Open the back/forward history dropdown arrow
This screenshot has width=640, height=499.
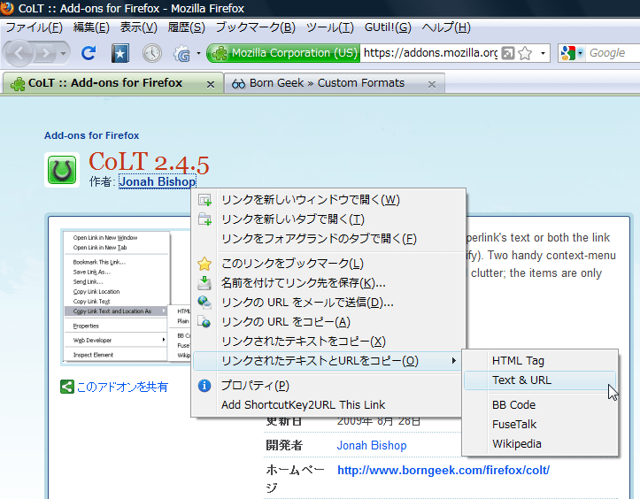[63, 53]
